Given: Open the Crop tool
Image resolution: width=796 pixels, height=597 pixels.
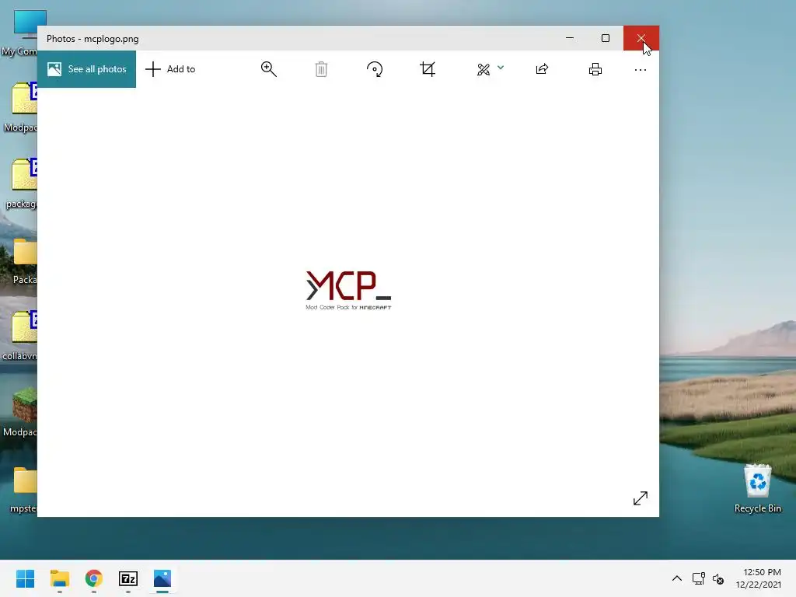Looking at the screenshot, I should tap(428, 69).
